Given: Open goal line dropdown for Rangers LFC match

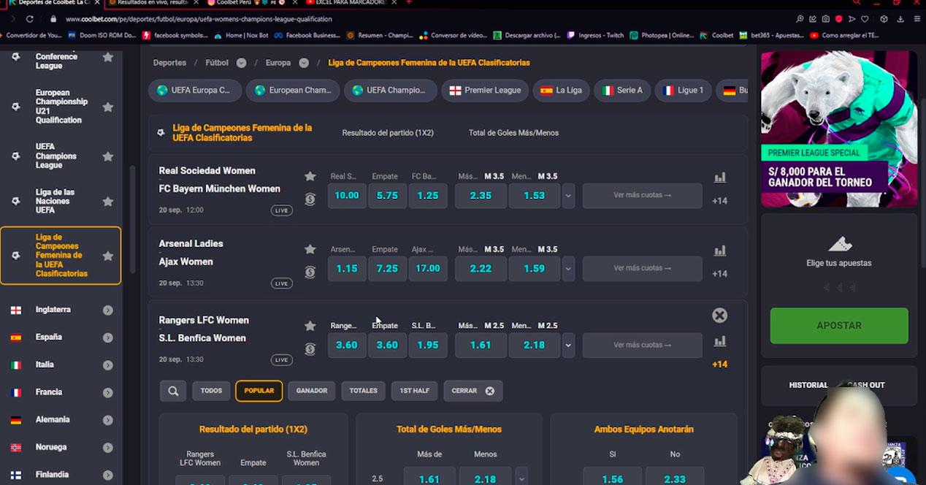Looking at the screenshot, I should pos(568,345).
